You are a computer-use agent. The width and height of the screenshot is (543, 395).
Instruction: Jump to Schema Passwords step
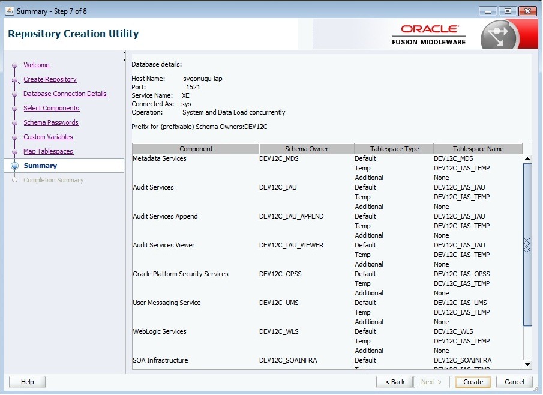pos(51,122)
